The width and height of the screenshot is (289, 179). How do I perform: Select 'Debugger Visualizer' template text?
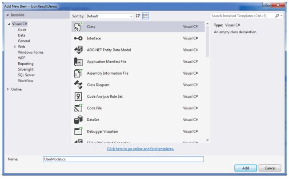[x=102, y=131]
